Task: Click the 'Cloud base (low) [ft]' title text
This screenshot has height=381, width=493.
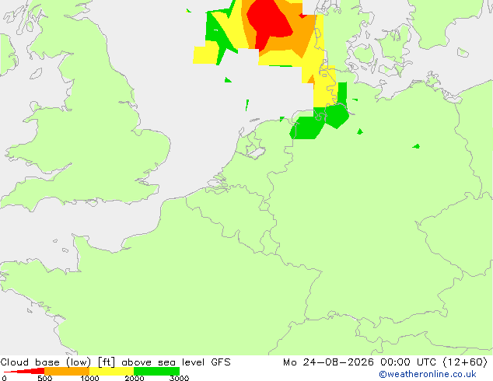Action: point(58,362)
